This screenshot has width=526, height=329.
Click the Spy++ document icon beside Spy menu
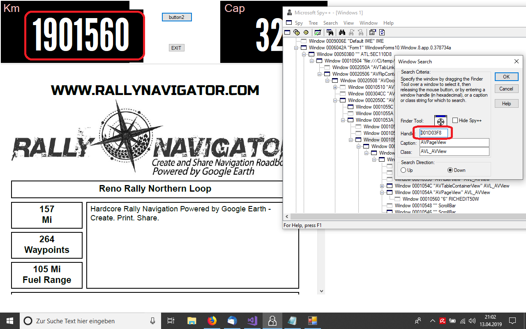click(x=289, y=23)
